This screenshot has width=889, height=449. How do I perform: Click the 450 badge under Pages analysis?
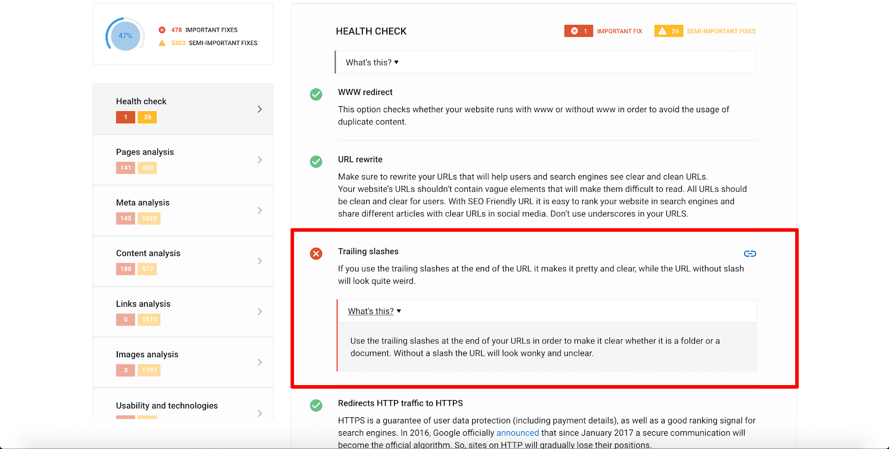pos(147,168)
